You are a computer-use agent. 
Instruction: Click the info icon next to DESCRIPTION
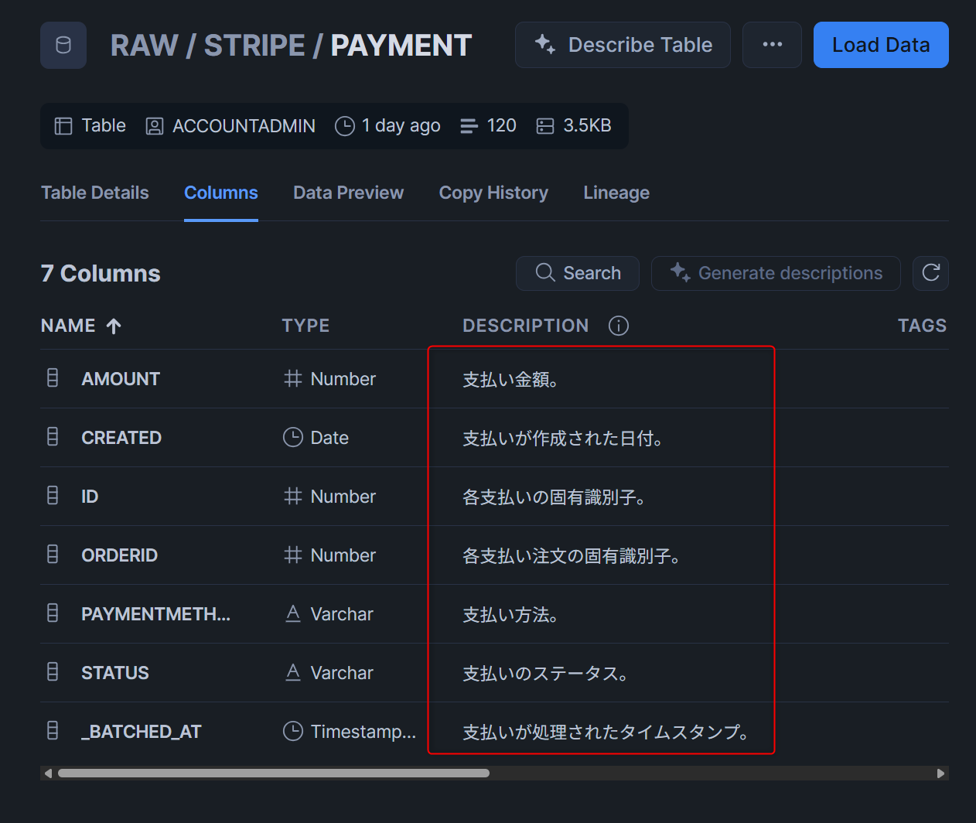click(x=619, y=326)
